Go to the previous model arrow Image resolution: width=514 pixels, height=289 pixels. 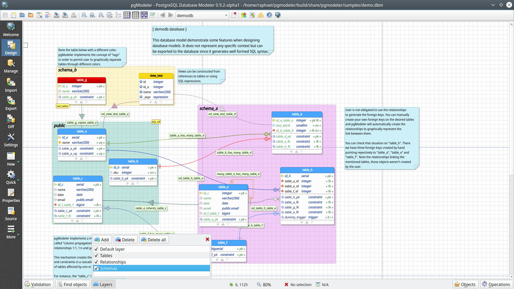point(162,15)
